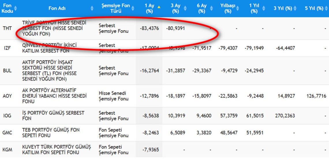Viewport: 329px width, 164px height.
Task: Open AKTİF PORTFÖY İNŞAAT SEKTÖRÜ fund
Action: [49, 70]
